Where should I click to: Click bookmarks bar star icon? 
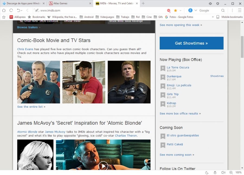coord(4,17)
